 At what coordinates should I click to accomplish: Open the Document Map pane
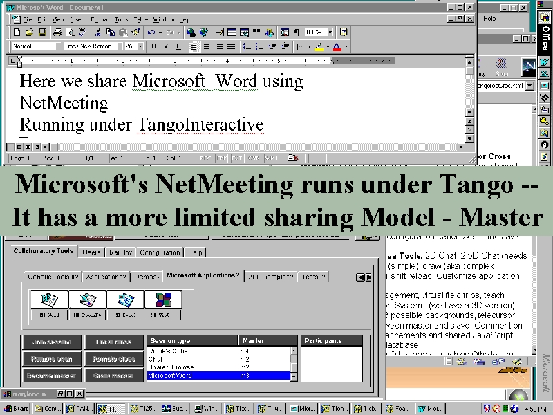285,33
